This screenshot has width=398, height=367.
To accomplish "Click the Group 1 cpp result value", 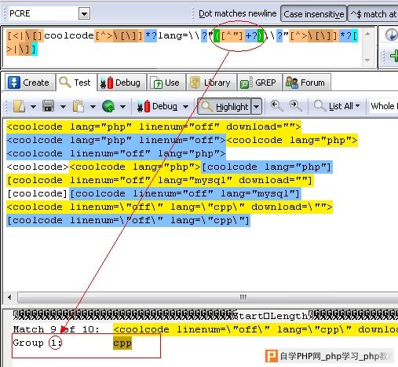I will pyautogui.click(x=122, y=343).
